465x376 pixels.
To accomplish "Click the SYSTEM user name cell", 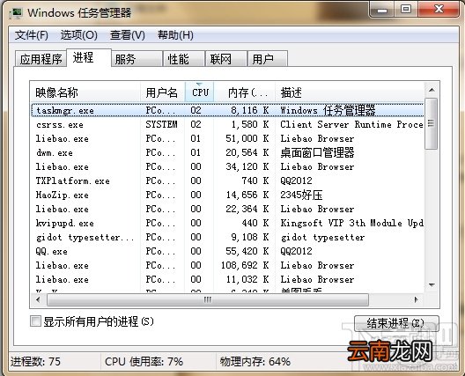I will coord(162,124).
